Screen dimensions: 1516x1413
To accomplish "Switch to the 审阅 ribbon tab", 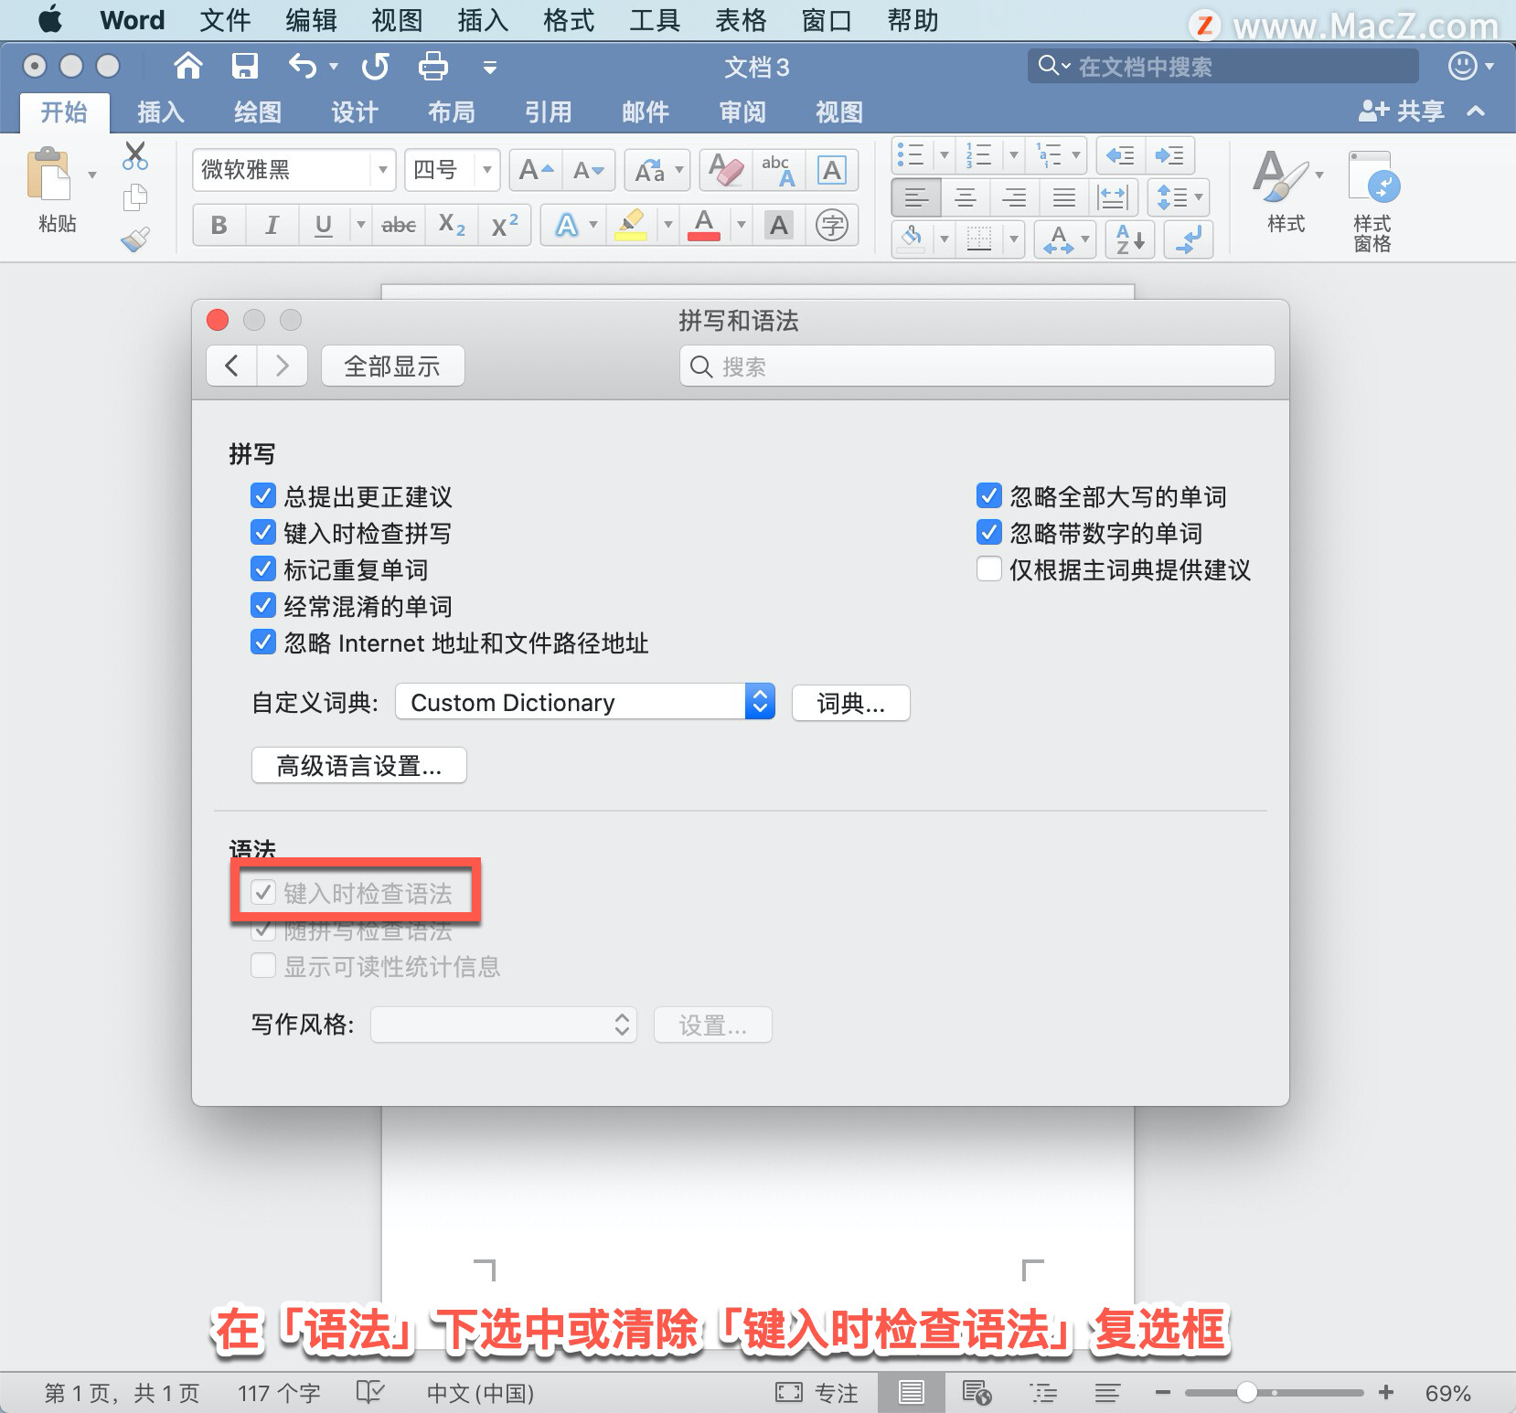I will tap(742, 112).
